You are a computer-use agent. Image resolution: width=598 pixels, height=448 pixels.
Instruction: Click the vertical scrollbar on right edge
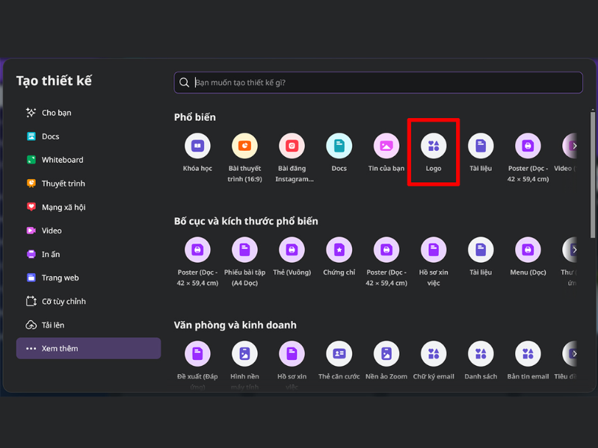(x=593, y=172)
